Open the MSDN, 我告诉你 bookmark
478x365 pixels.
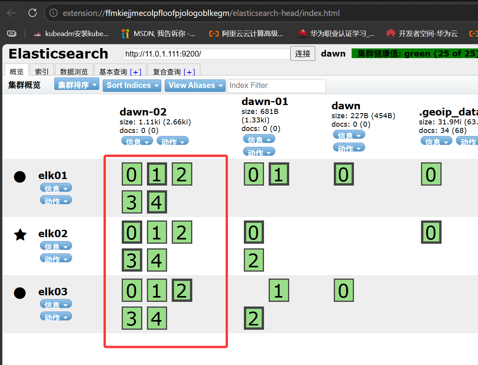[158, 34]
